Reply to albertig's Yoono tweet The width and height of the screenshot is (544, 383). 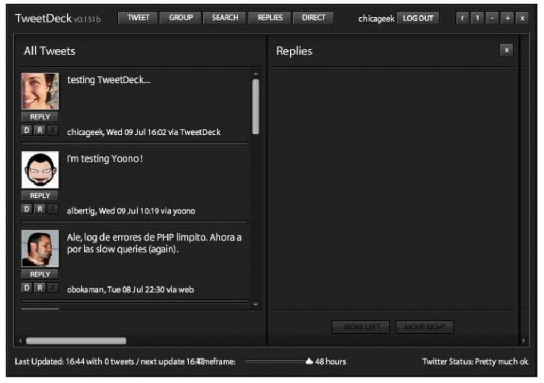coord(39,195)
